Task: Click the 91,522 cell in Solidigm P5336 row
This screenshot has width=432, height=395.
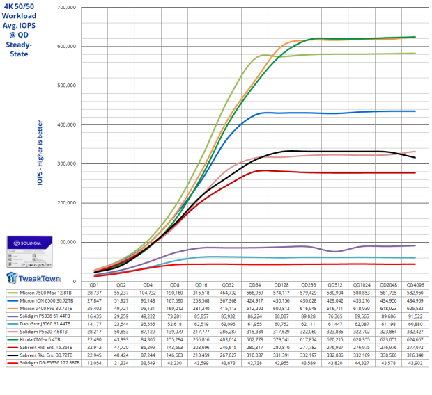Action: (415, 316)
